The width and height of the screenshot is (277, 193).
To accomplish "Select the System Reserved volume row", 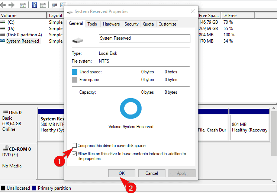I will [23, 41].
